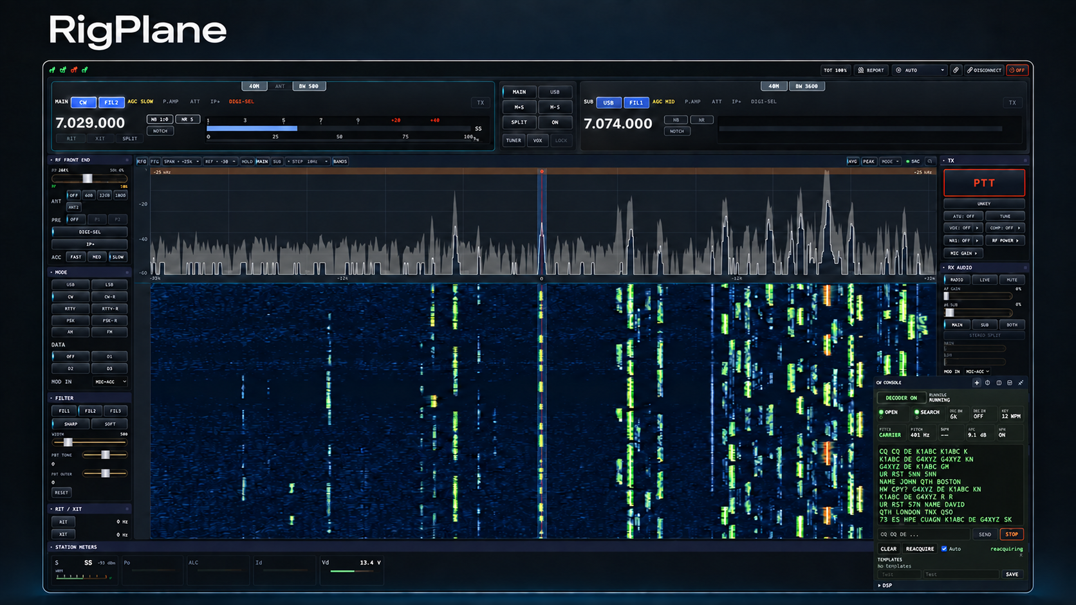Click the red connection status icon
The width and height of the screenshot is (1076, 605).
[x=74, y=69]
